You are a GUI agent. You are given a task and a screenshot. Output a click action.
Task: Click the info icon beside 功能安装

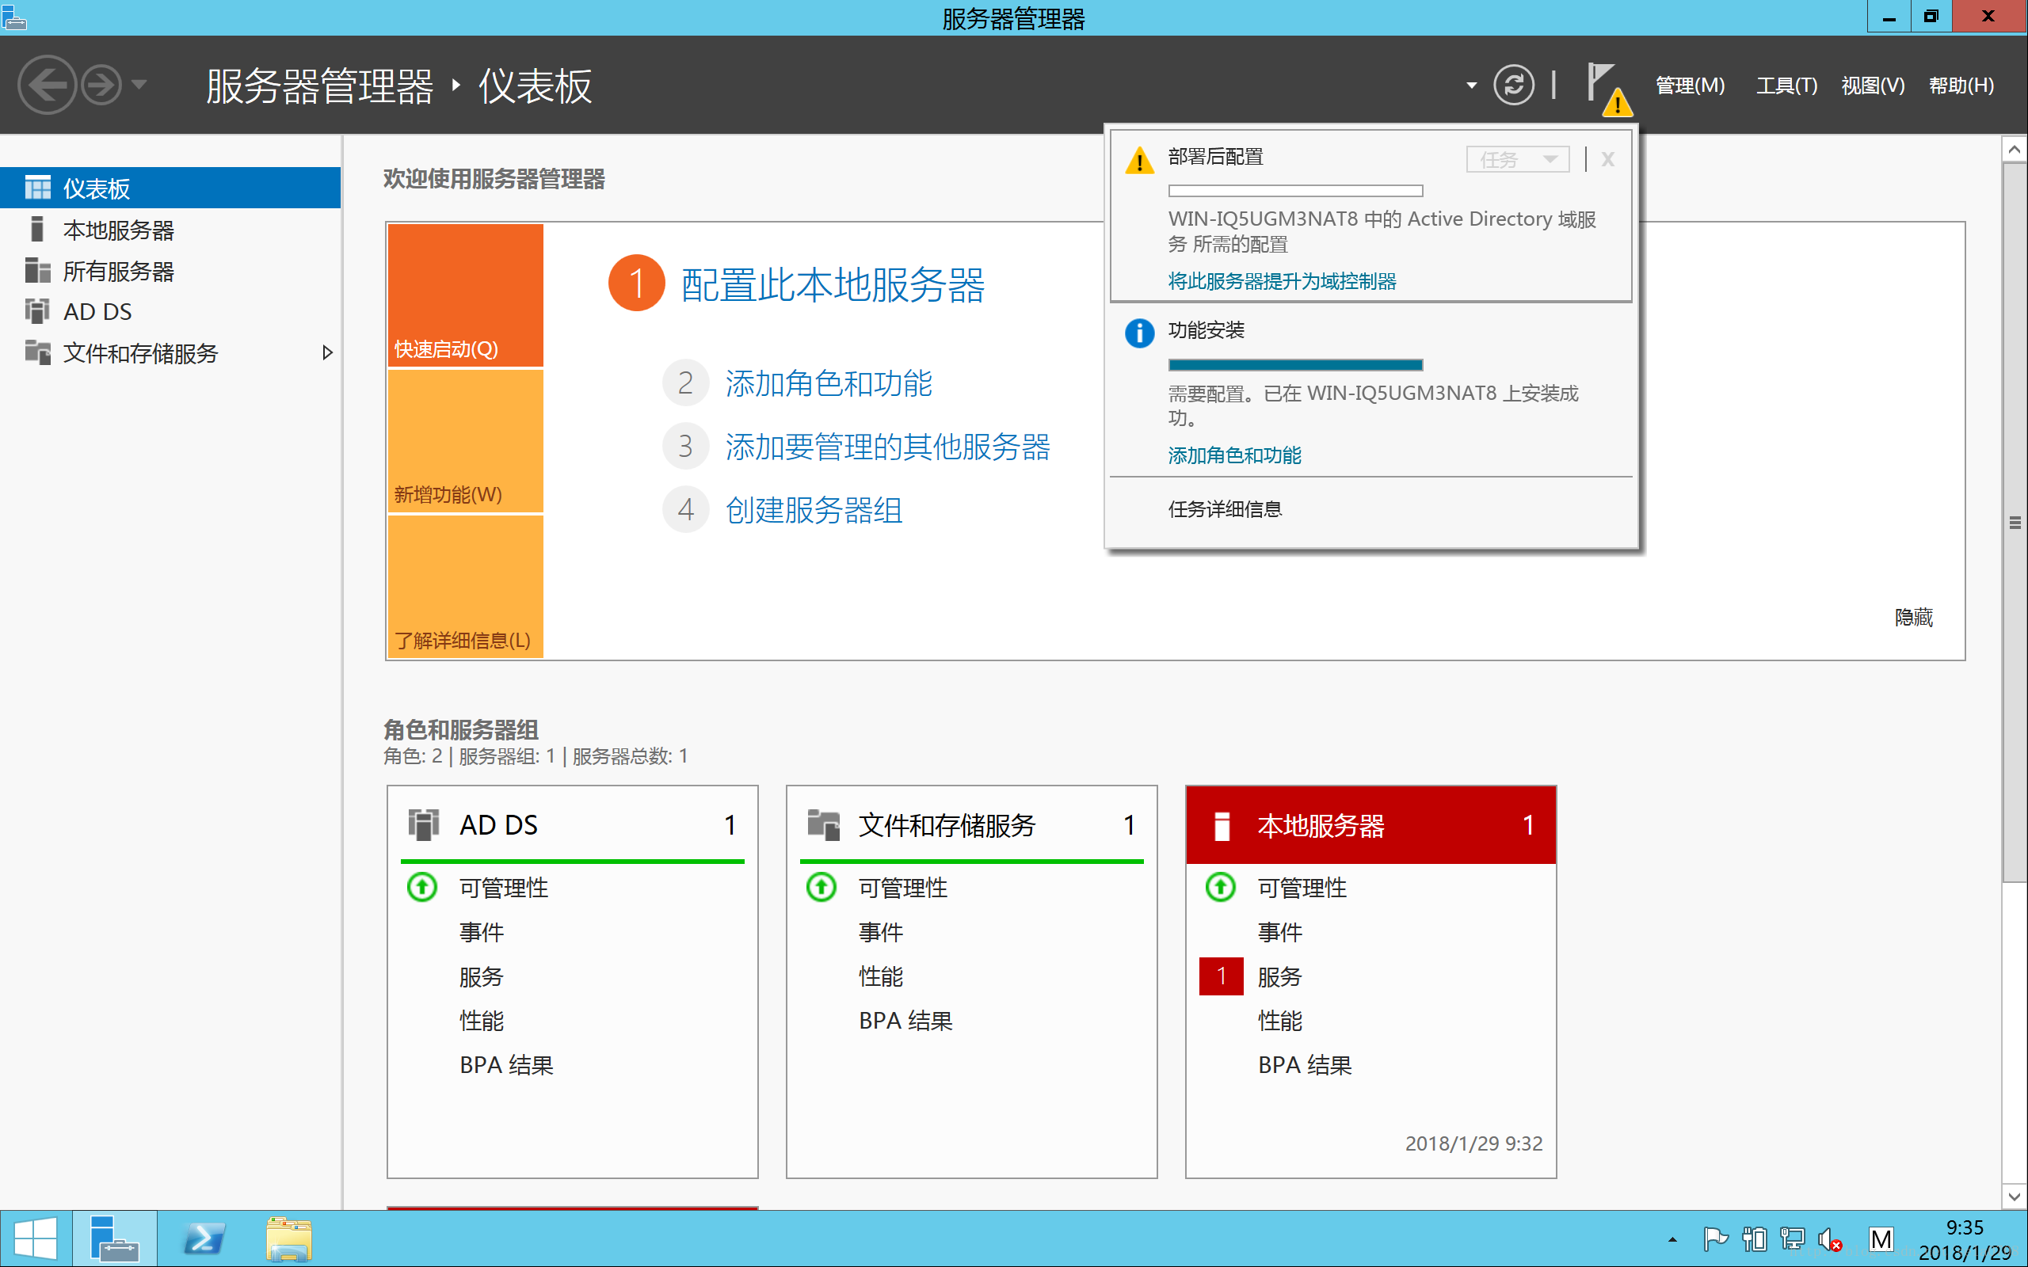pos(1140,333)
